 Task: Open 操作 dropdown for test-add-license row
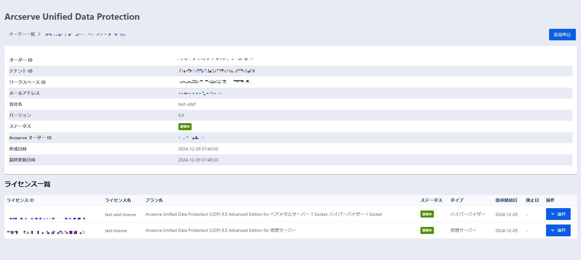(558, 214)
